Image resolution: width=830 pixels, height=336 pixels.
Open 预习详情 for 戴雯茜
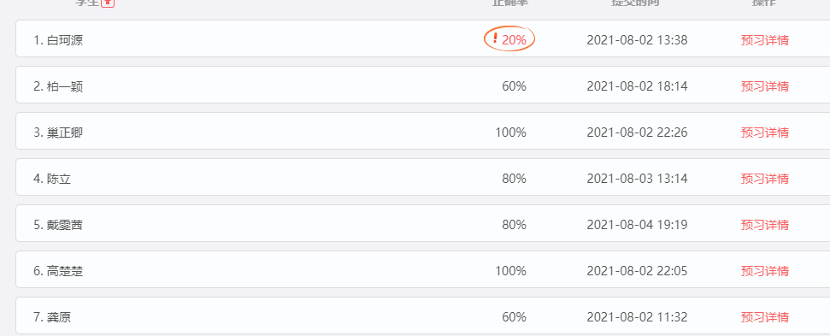coord(765,225)
